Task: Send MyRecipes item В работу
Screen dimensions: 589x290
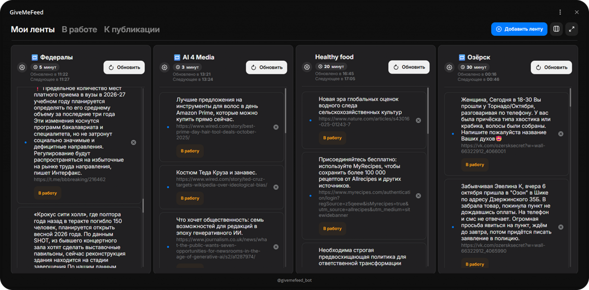Action: click(332, 229)
